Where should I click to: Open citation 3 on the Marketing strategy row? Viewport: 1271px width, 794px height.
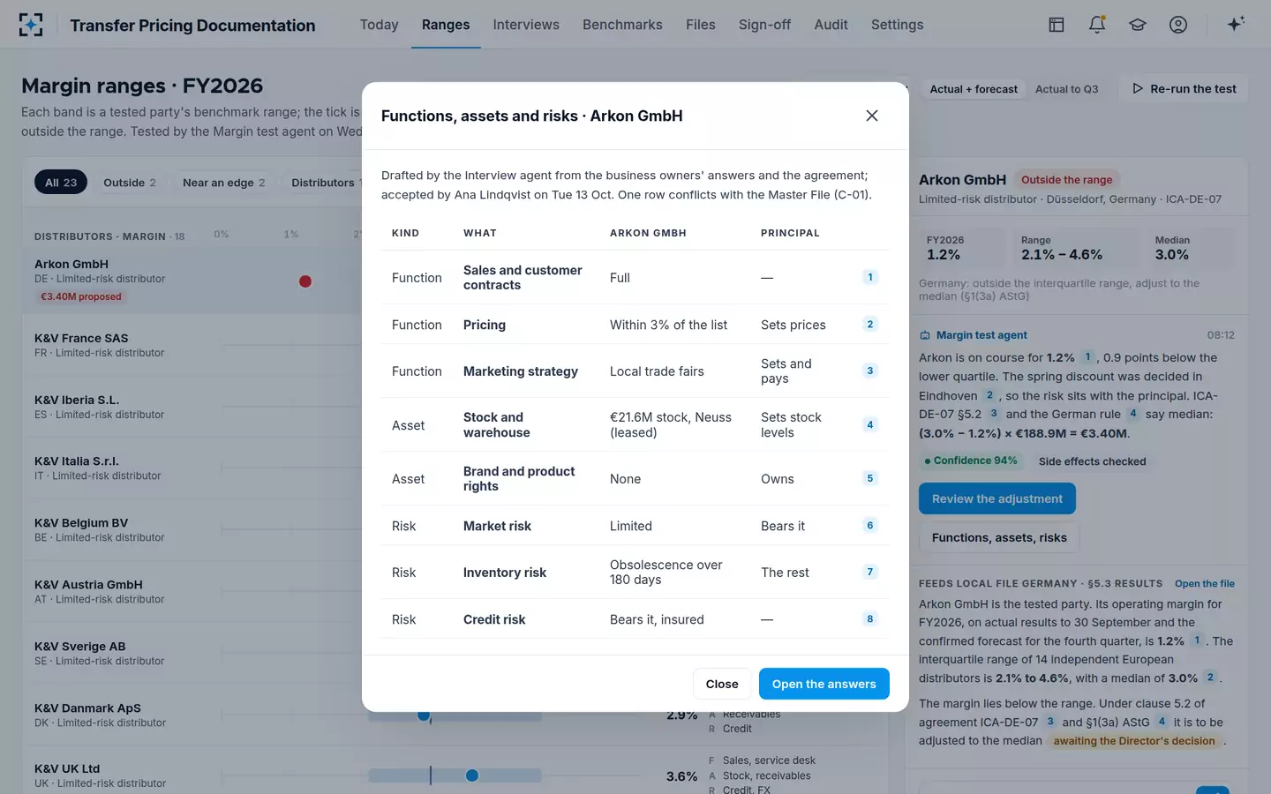tap(870, 371)
